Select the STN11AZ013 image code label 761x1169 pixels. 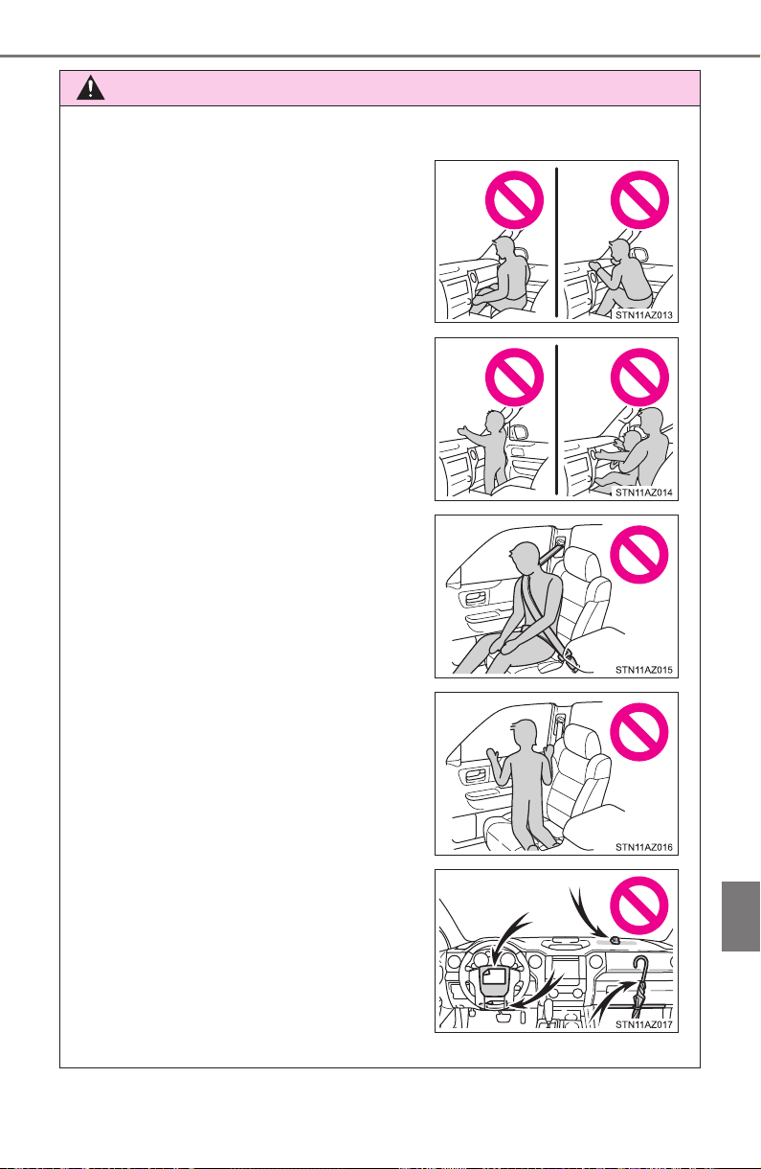(645, 312)
